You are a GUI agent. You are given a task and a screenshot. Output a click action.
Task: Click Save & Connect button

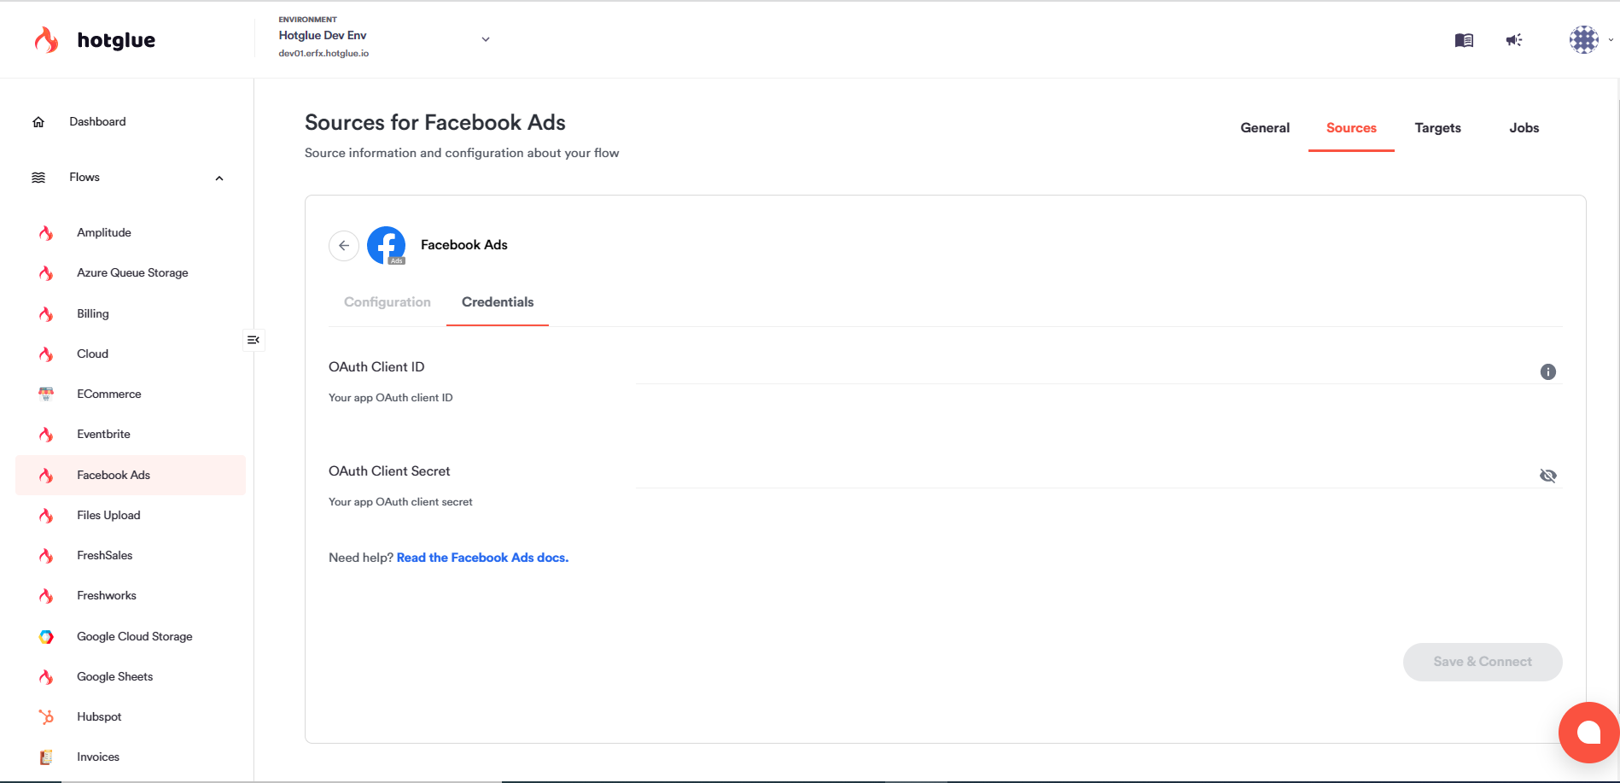point(1483,662)
